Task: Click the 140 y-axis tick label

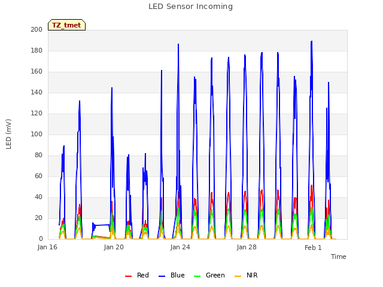Action: [37, 93]
